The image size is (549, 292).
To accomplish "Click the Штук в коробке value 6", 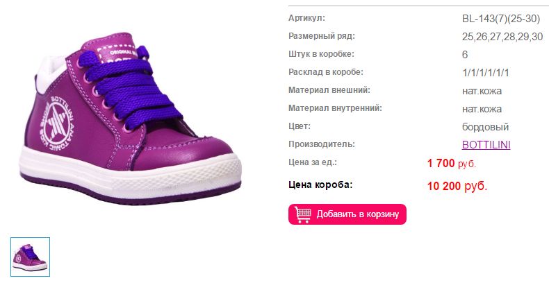I will point(465,55).
